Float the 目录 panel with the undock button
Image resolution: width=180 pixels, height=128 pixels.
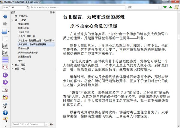51,12
